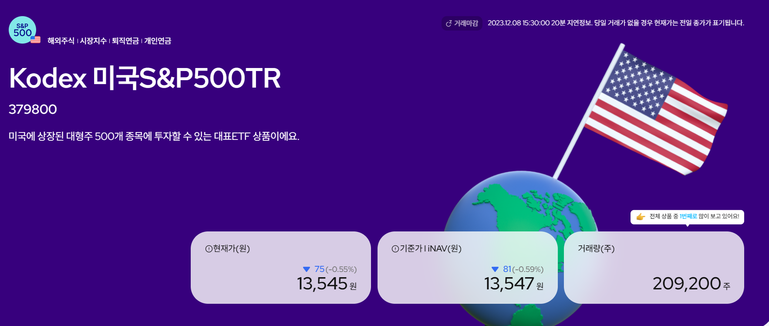
Task: Click the 75(-0.55%) price change text
Action: pyautogui.click(x=335, y=269)
